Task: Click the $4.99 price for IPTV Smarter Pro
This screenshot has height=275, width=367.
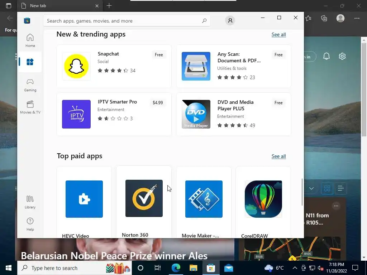Action: point(158,103)
